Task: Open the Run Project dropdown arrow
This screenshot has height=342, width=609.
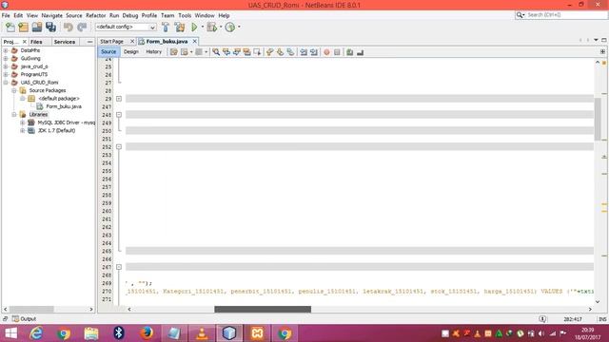Action: (x=203, y=27)
